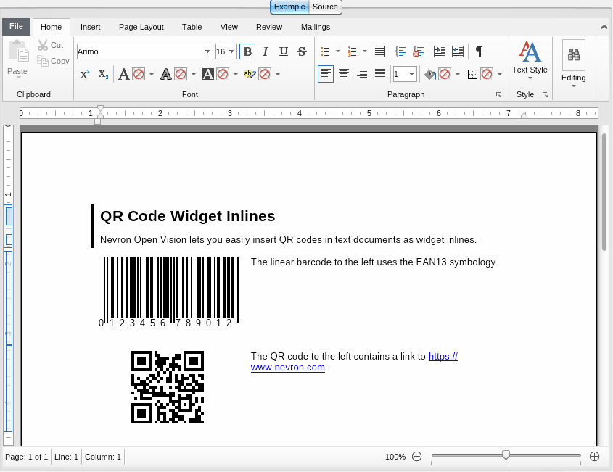Toggle superscript formatting

coord(85,74)
